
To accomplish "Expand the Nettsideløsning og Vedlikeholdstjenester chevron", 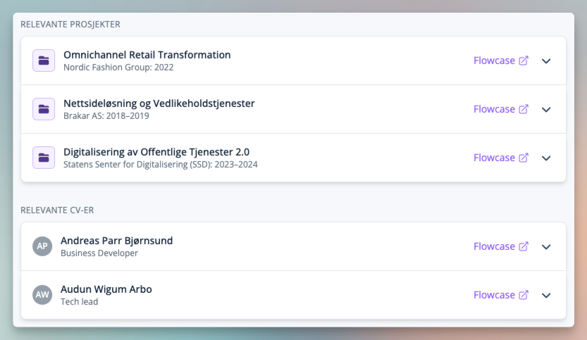I will [x=546, y=109].
